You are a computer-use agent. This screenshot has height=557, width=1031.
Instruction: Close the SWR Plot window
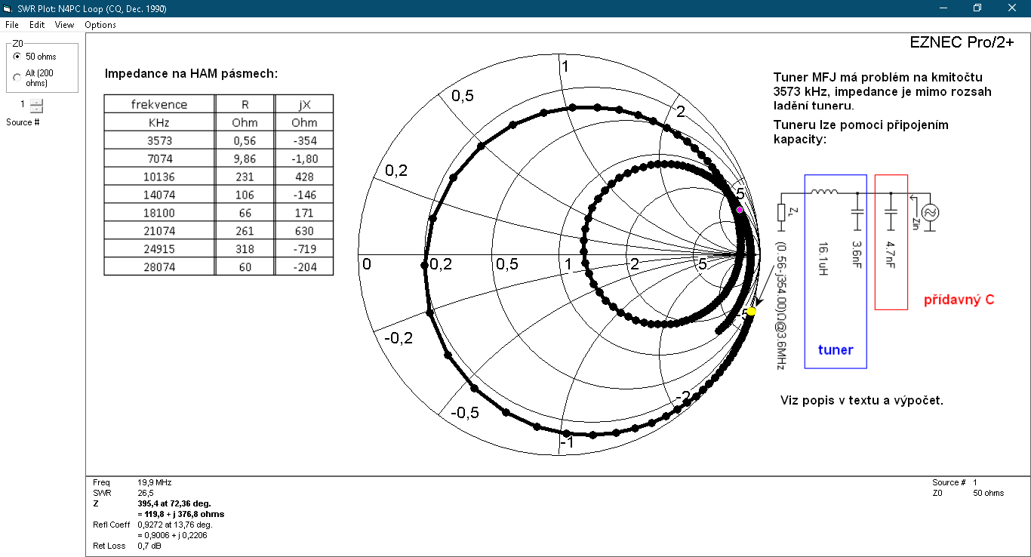[x=1012, y=8]
